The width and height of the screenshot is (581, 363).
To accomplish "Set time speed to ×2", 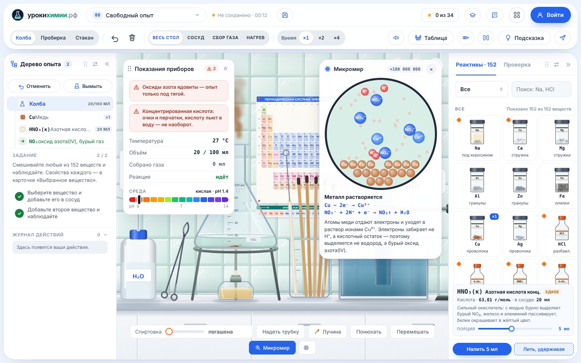I will click(321, 38).
